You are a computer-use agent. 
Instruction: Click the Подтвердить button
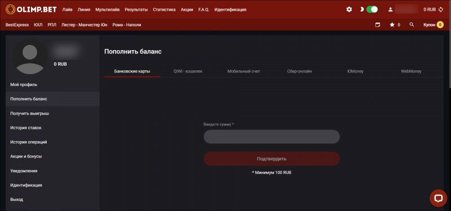[272, 159]
